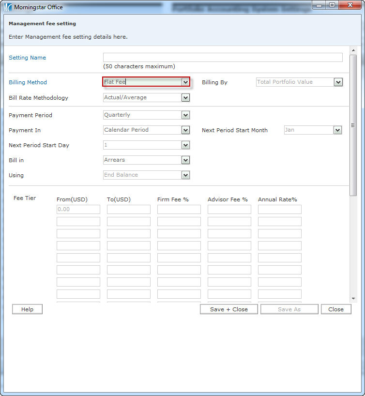The image size is (365, 396).
Task: Click the Help button
Action: pos(27,309)
